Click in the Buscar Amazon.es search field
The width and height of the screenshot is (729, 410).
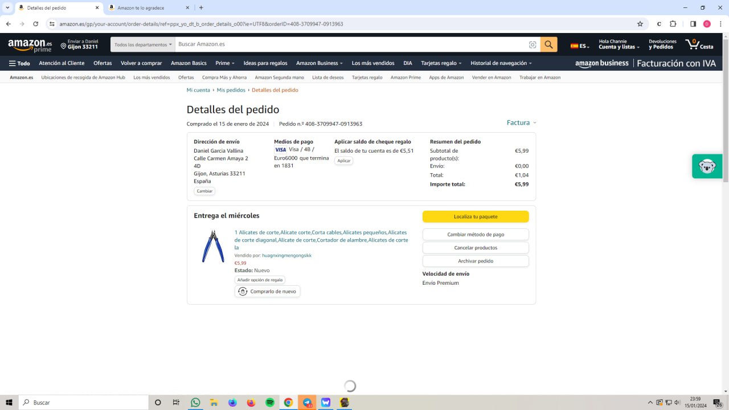pos(350,44)
